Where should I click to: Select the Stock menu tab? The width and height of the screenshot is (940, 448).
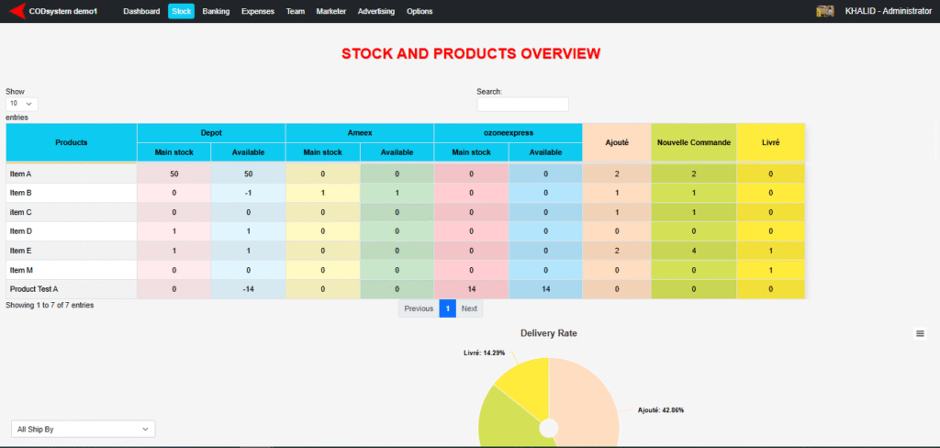[x=181, y=11]
